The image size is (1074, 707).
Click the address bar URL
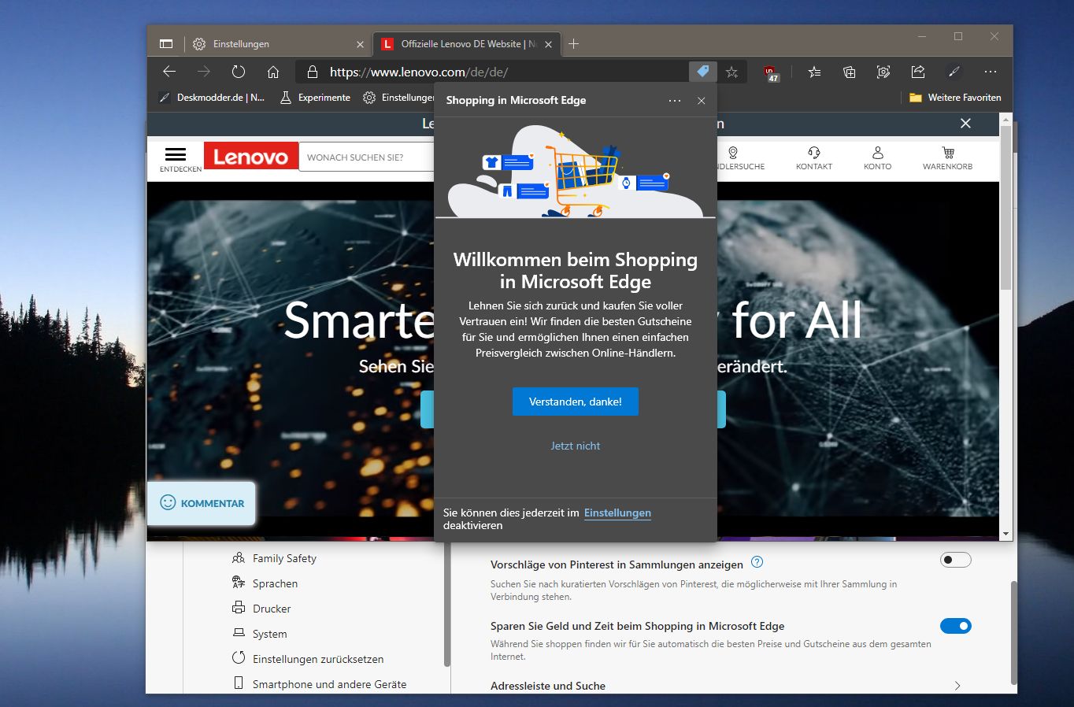click(419, 72)
